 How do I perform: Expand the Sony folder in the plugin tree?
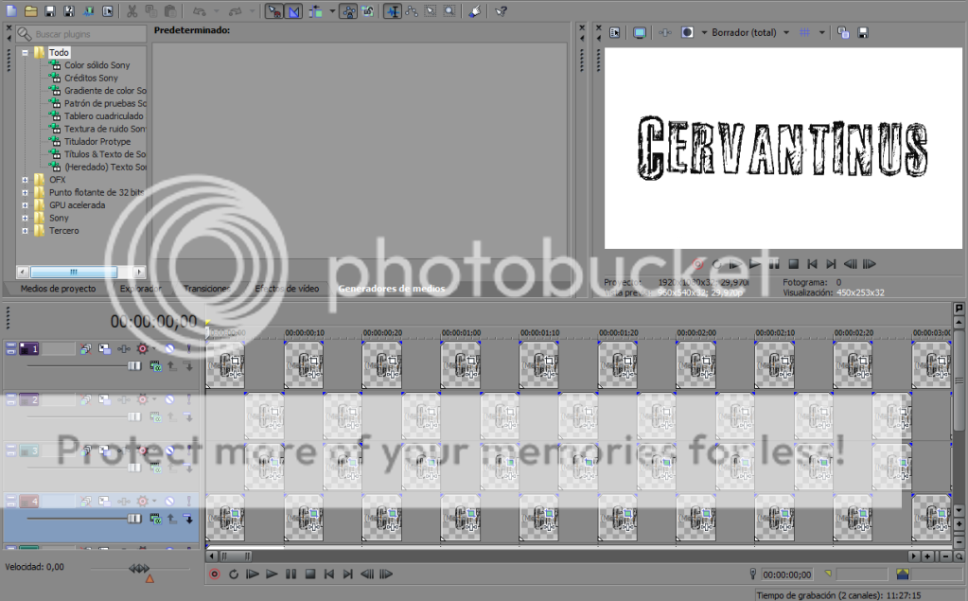(26, 218)
